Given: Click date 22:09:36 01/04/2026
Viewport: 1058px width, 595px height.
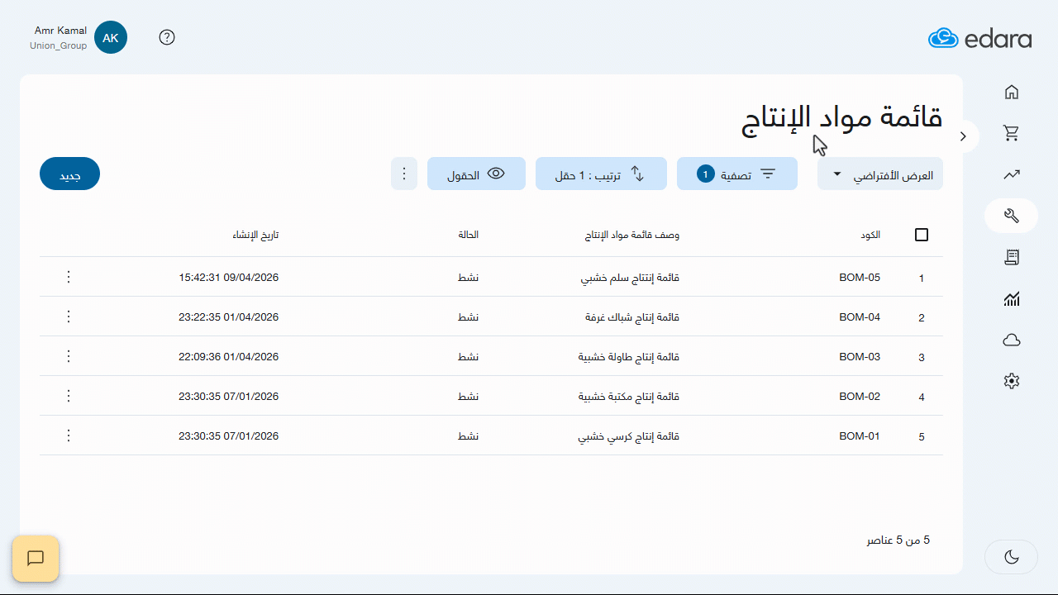Looking at the screenshot, I should coord(229,357).
